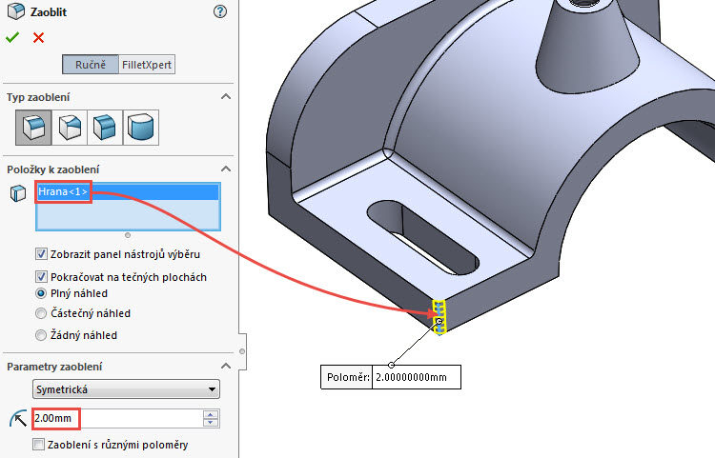715x458 pixels.
Task: Click edge selection icon beside list box
Action: (18, 193)
